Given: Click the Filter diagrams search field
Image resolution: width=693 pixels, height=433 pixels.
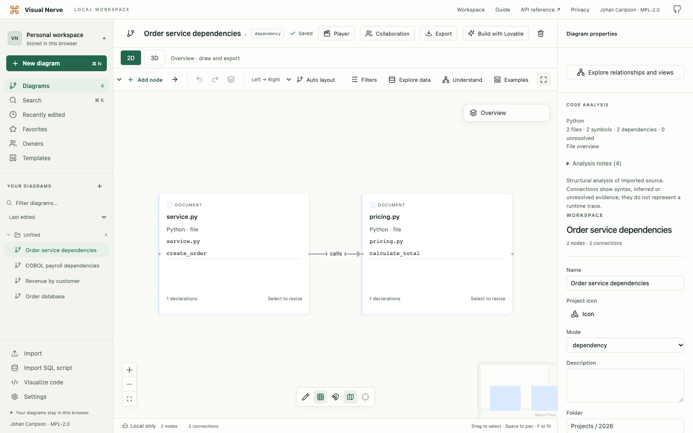Looking at the screenshot, I should pos(57,203).
